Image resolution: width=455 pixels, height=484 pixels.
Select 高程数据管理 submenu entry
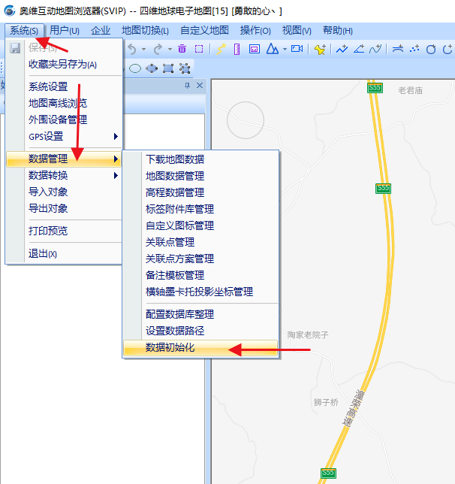point(200,192)
